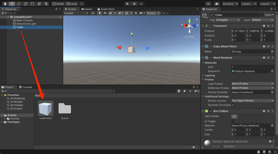Open Motion Vectors dropdown
The image size is (278, 154).
coord(253,101)
